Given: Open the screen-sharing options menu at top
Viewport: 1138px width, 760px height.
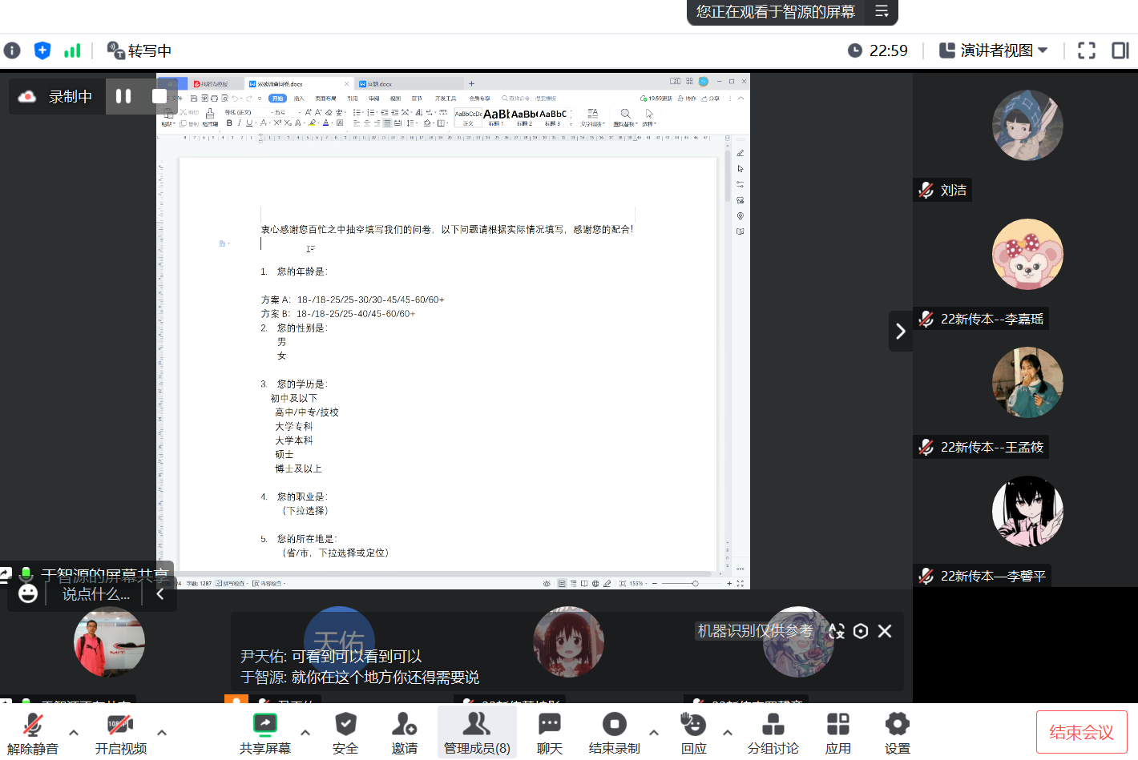Looking at the screenshot, I should click(x=882, y=12).
